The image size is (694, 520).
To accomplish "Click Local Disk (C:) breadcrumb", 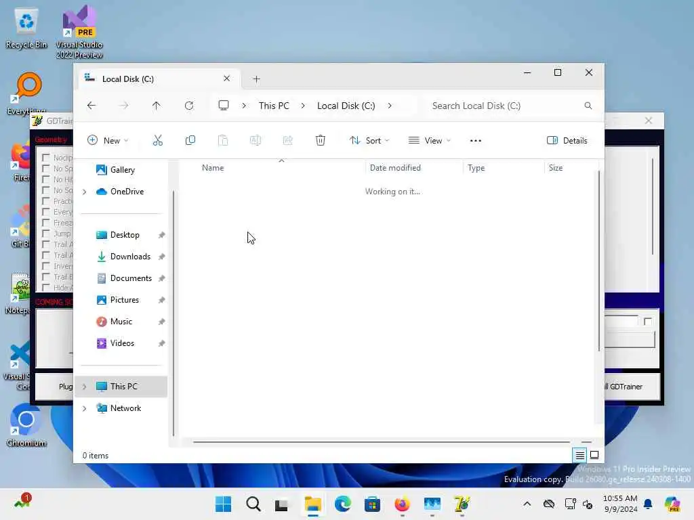I will [x=346, y=106].
